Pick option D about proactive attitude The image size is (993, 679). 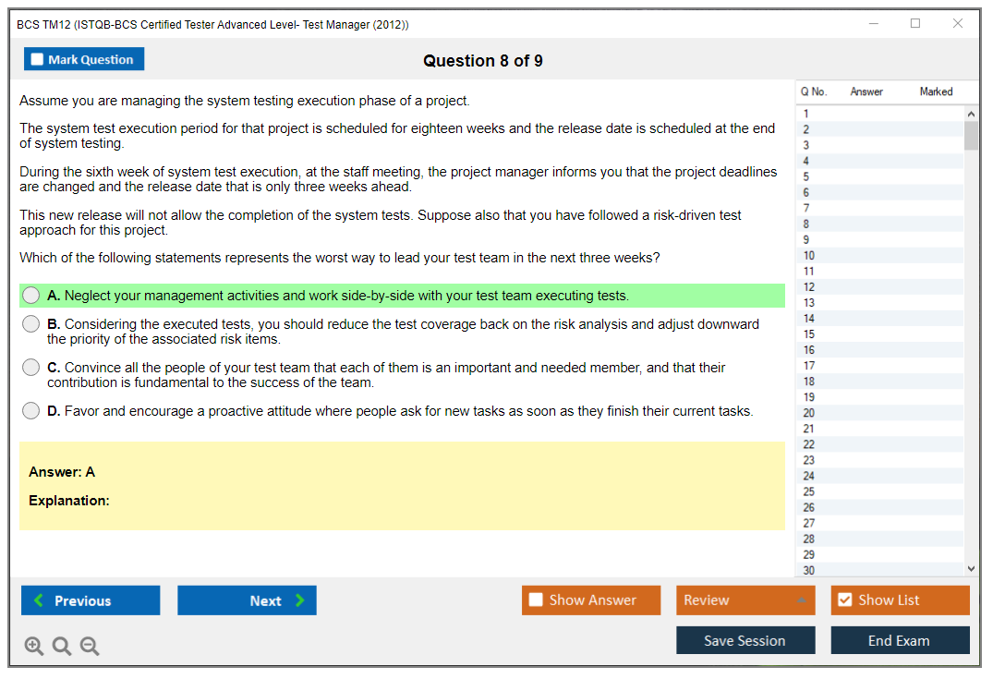tap(31, 411)
